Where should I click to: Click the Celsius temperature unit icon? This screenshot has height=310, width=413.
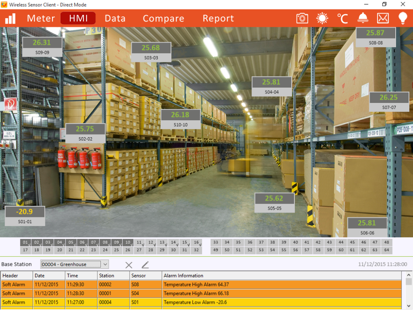(x=342, y=18)
